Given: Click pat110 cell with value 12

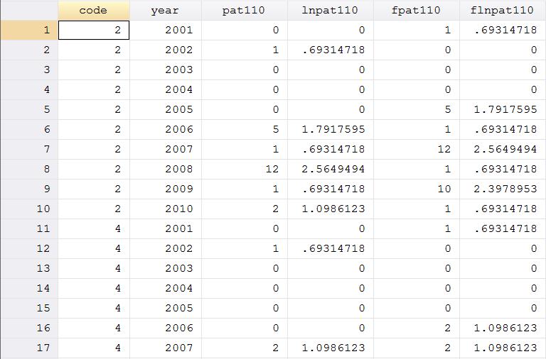Looking at the screenshot, I should point(243,170).
